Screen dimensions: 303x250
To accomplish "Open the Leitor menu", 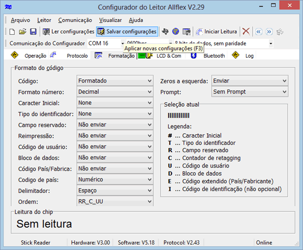I will (44, 20).
